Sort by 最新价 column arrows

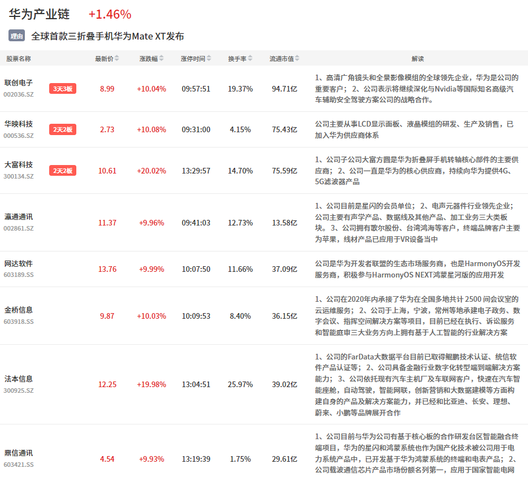pos(116,59)
